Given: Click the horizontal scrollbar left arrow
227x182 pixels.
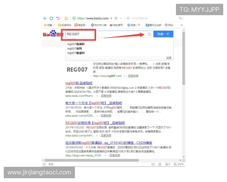Looking at the screenshot, I should (x=43, y=160).
